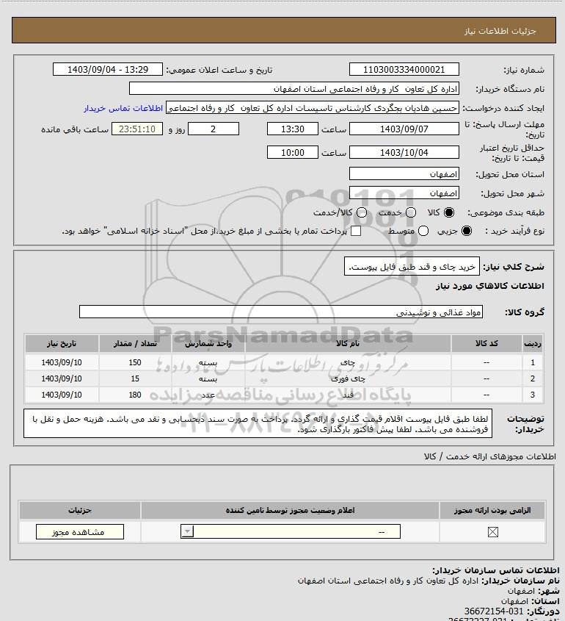
Task: Click the fax number 36672154-031
Action: point(494,611)
